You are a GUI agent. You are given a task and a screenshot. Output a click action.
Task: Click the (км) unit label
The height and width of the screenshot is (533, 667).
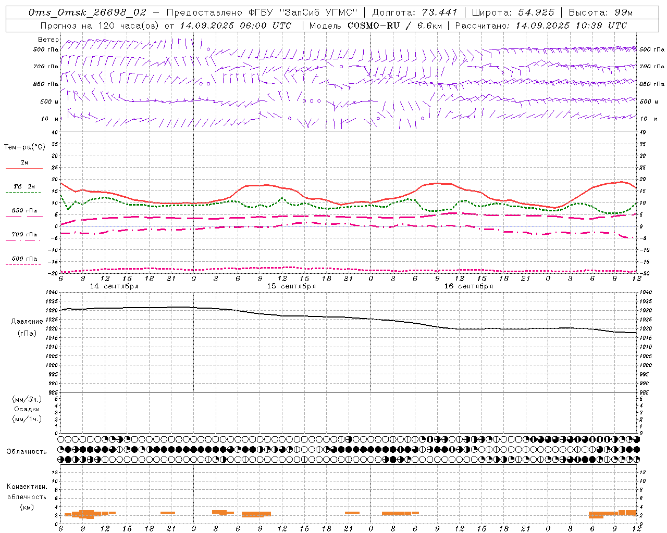click(27, 507)
